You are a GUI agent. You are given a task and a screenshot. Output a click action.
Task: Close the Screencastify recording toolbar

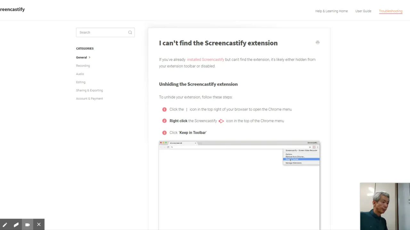click(x=39, y=225)
